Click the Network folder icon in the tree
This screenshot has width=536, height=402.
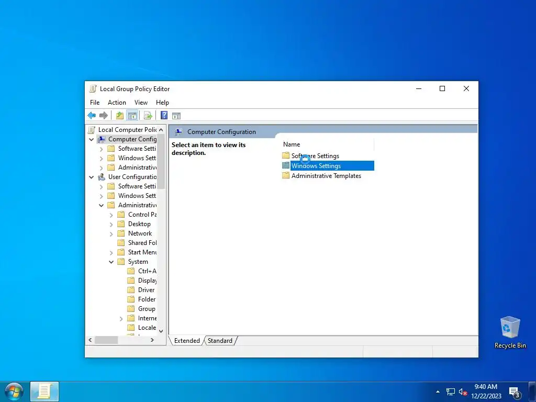[x=121, y=233]
